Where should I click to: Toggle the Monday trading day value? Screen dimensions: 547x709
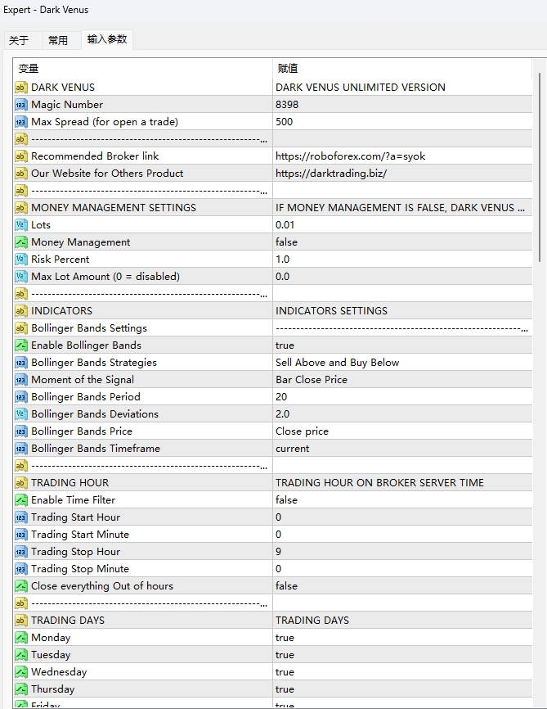tap(285, 638)
